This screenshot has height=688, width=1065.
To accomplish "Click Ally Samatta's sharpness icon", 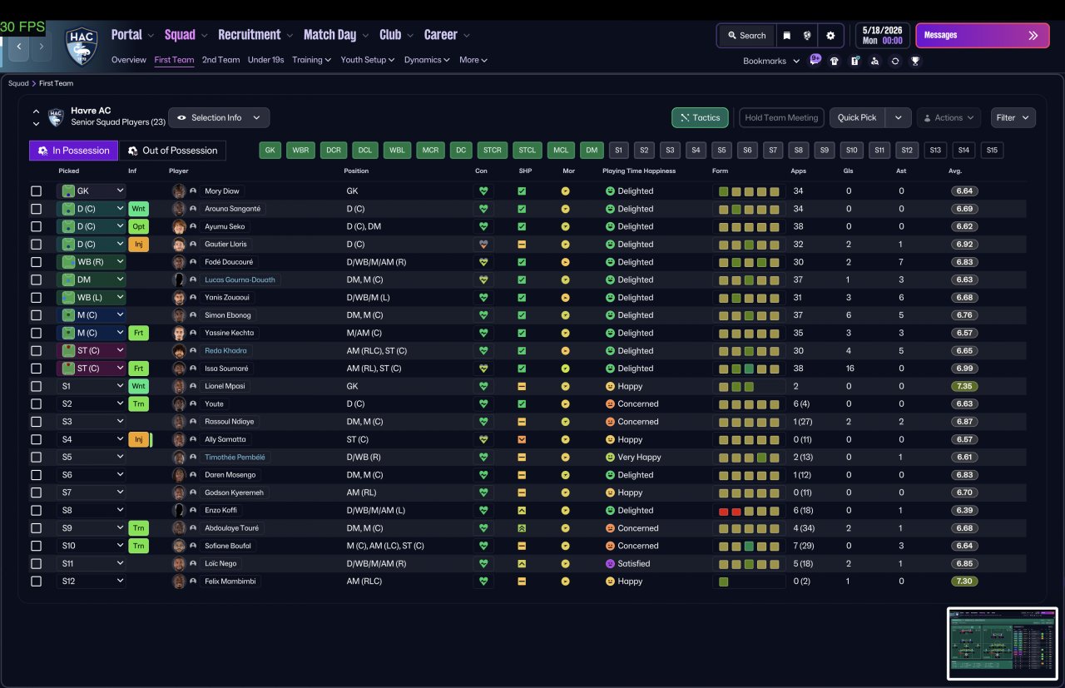I will pos(522,439).
